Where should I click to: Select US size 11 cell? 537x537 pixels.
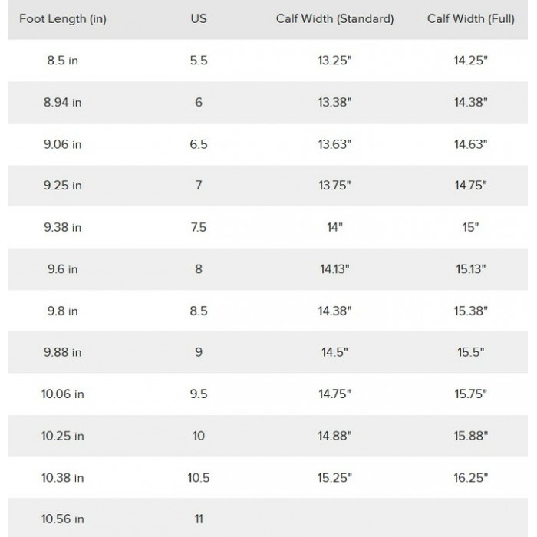point(199,519)
